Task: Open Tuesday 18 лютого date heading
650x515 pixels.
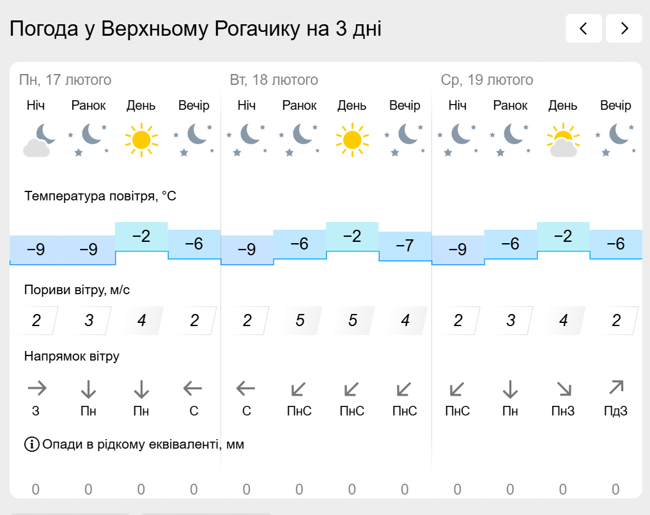Action: [274, 80]
